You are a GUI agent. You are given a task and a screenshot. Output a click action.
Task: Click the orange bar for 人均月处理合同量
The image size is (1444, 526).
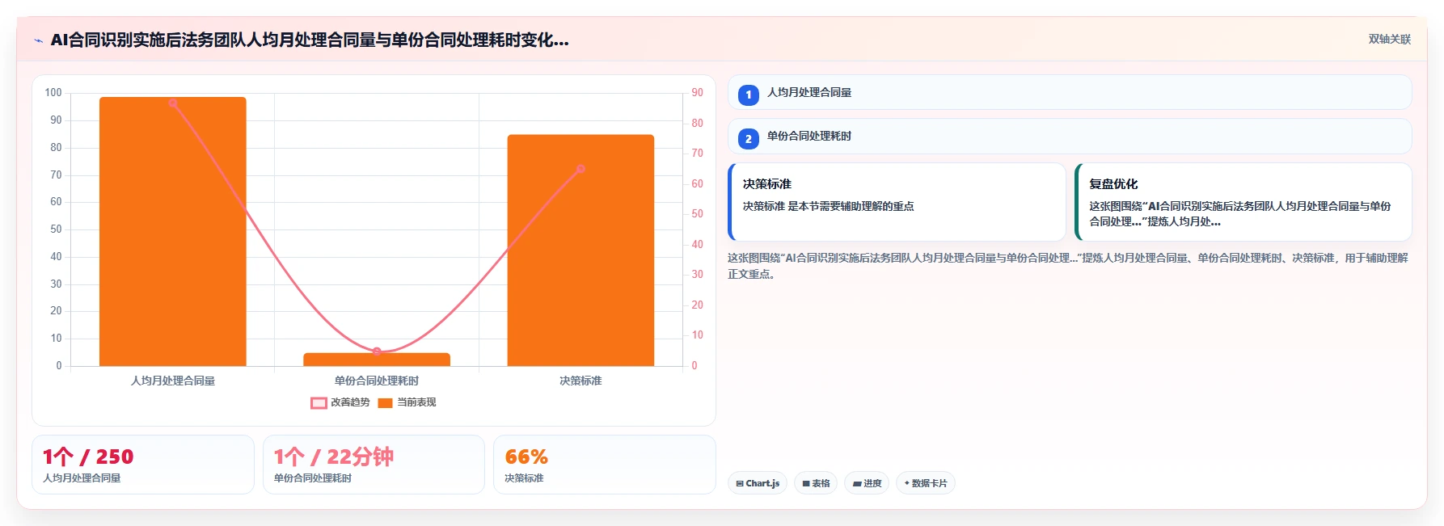[x=173, y=231]
